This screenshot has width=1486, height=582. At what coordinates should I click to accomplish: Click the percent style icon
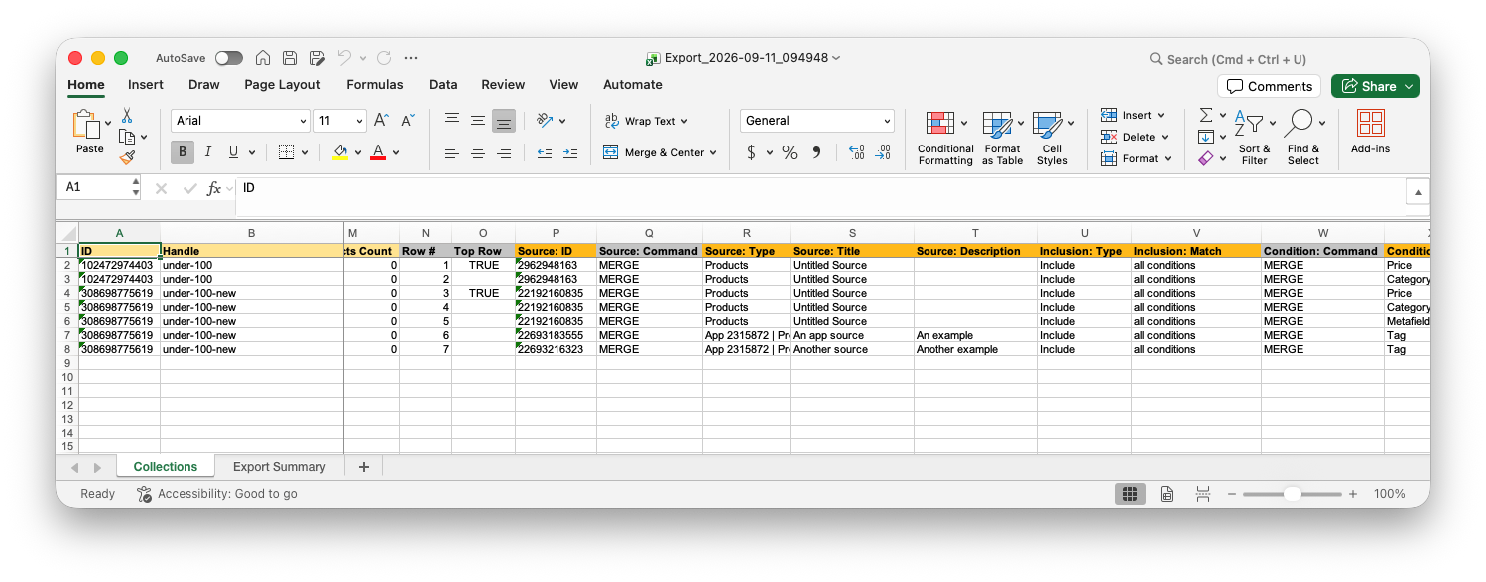click(x=790, y=152)
